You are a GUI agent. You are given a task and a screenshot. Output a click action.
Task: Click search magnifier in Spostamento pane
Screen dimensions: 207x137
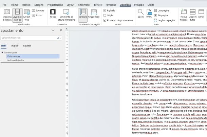coord(58,38)
